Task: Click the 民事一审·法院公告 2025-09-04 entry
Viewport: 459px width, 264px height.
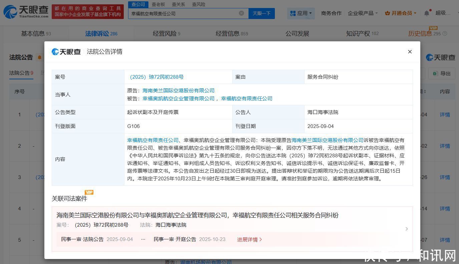Action: [97, 239]
